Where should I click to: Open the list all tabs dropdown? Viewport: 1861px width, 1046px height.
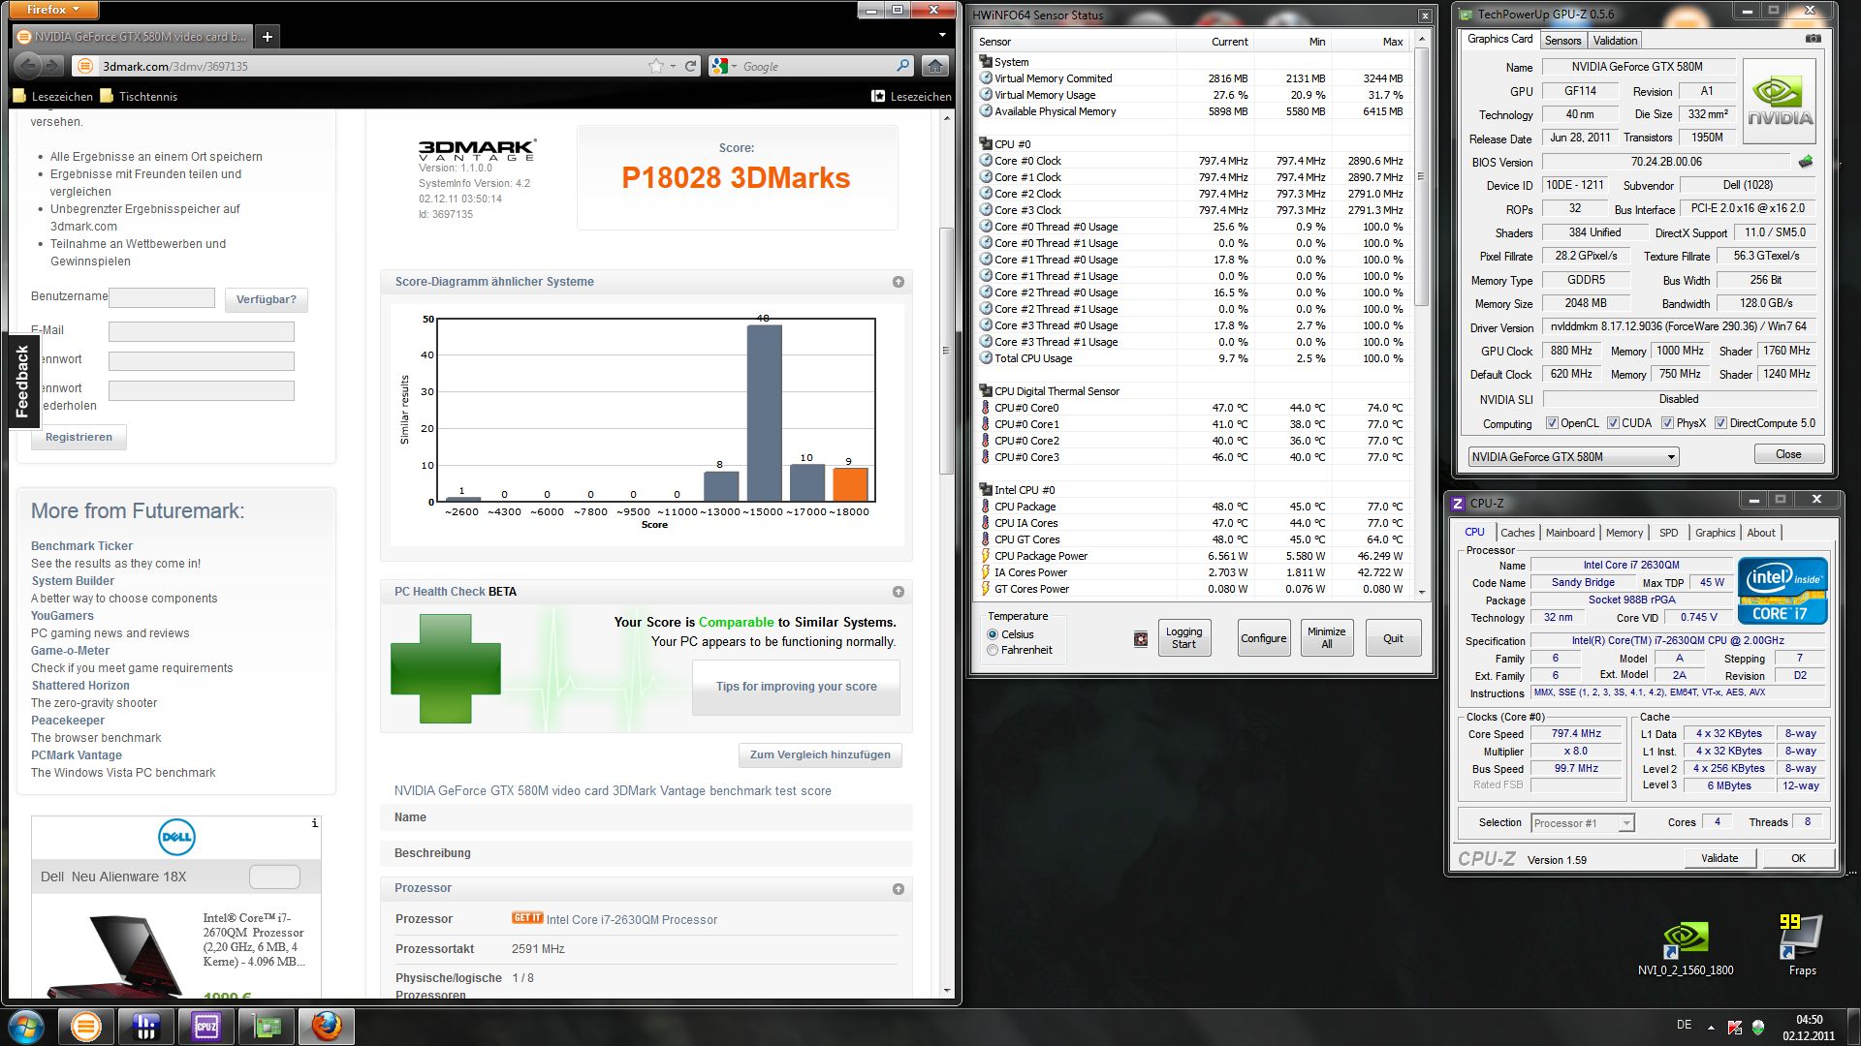942,36
